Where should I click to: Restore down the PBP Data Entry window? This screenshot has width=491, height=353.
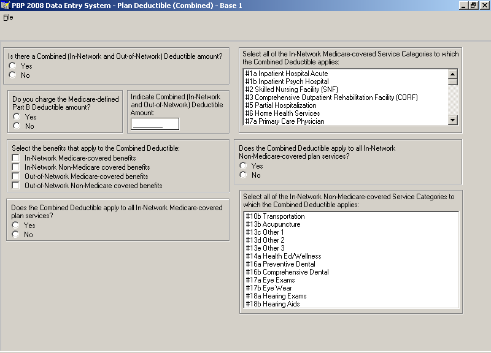pos(473,6)
